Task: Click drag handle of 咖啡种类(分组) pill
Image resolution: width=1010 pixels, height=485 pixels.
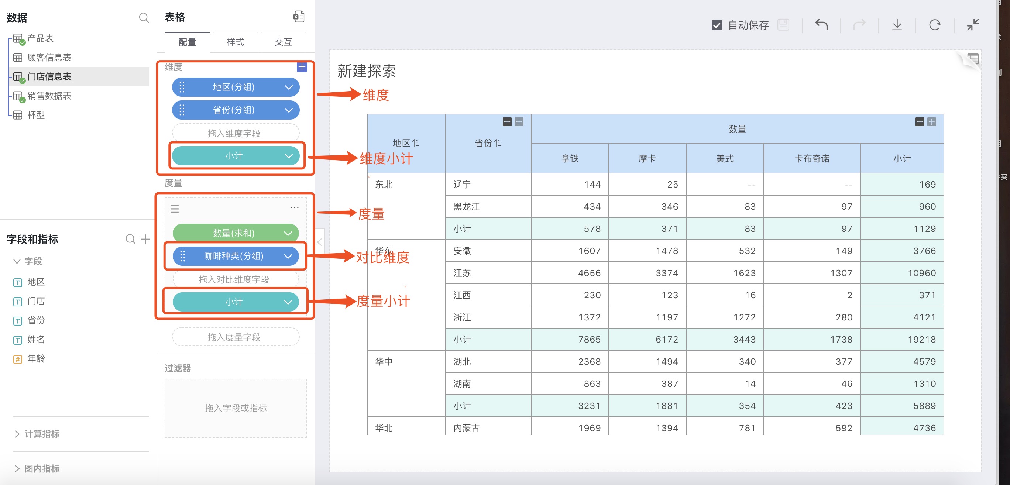Action: [x=182, y=257]
